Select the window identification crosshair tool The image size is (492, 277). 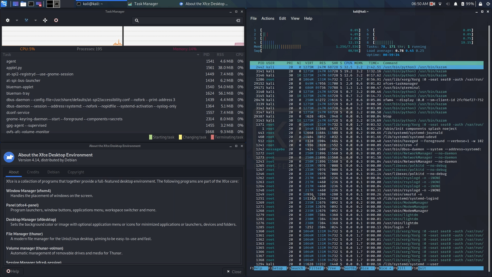(x=45, y=20)
